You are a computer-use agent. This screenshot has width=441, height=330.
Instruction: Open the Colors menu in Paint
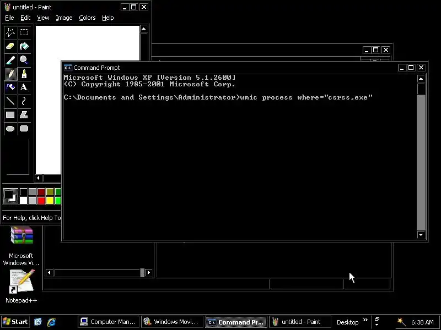87,18
